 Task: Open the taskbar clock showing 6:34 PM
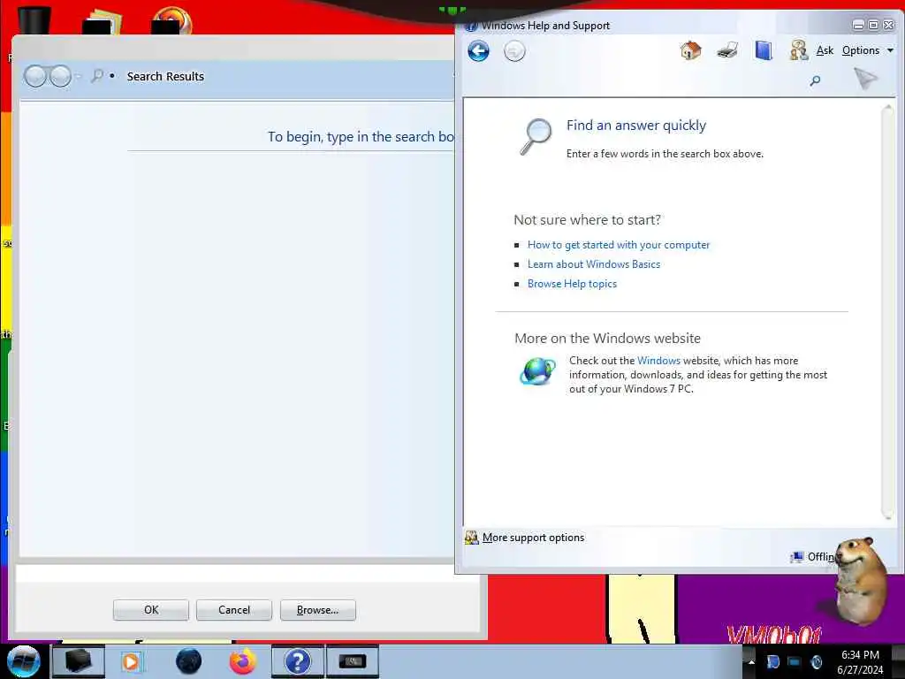(860, 662)
